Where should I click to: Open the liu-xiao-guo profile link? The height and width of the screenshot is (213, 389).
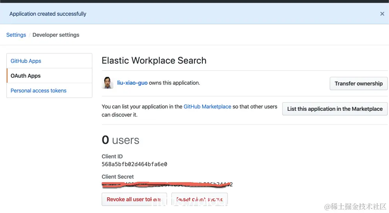[x=132, y=83]
